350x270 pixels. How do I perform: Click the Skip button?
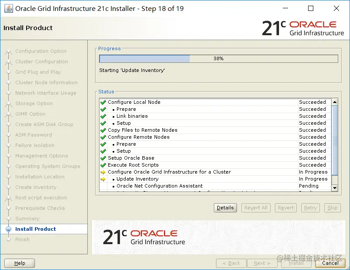[x=333, y=208]
